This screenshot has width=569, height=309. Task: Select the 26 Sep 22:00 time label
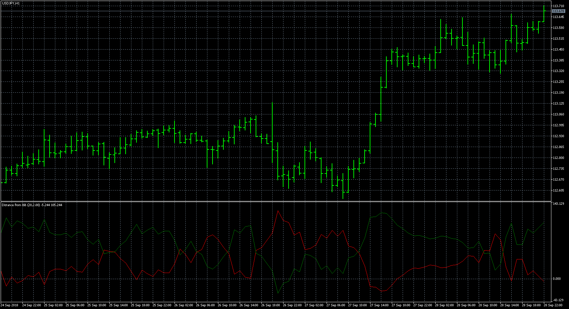(x=292, y=305)
